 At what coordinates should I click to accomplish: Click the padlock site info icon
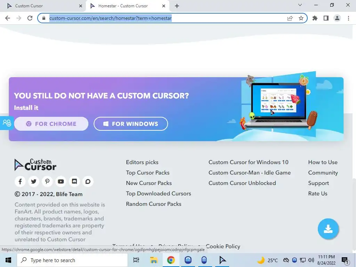[x=44, y=18]
